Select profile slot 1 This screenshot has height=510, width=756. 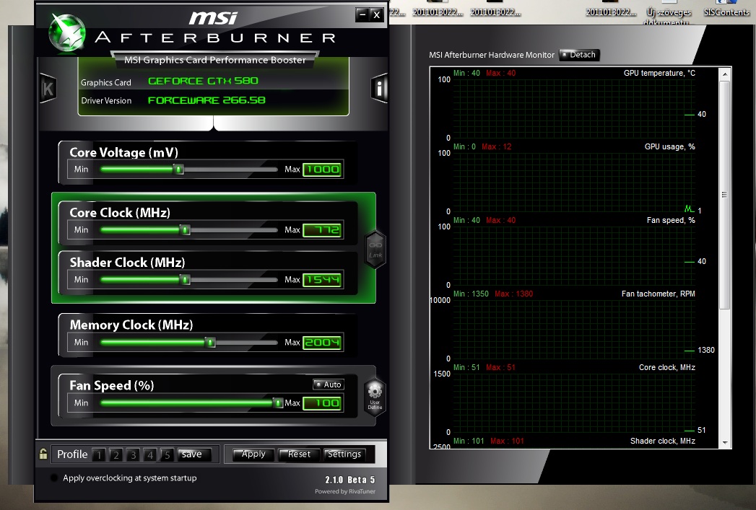[x=99, y=454]
